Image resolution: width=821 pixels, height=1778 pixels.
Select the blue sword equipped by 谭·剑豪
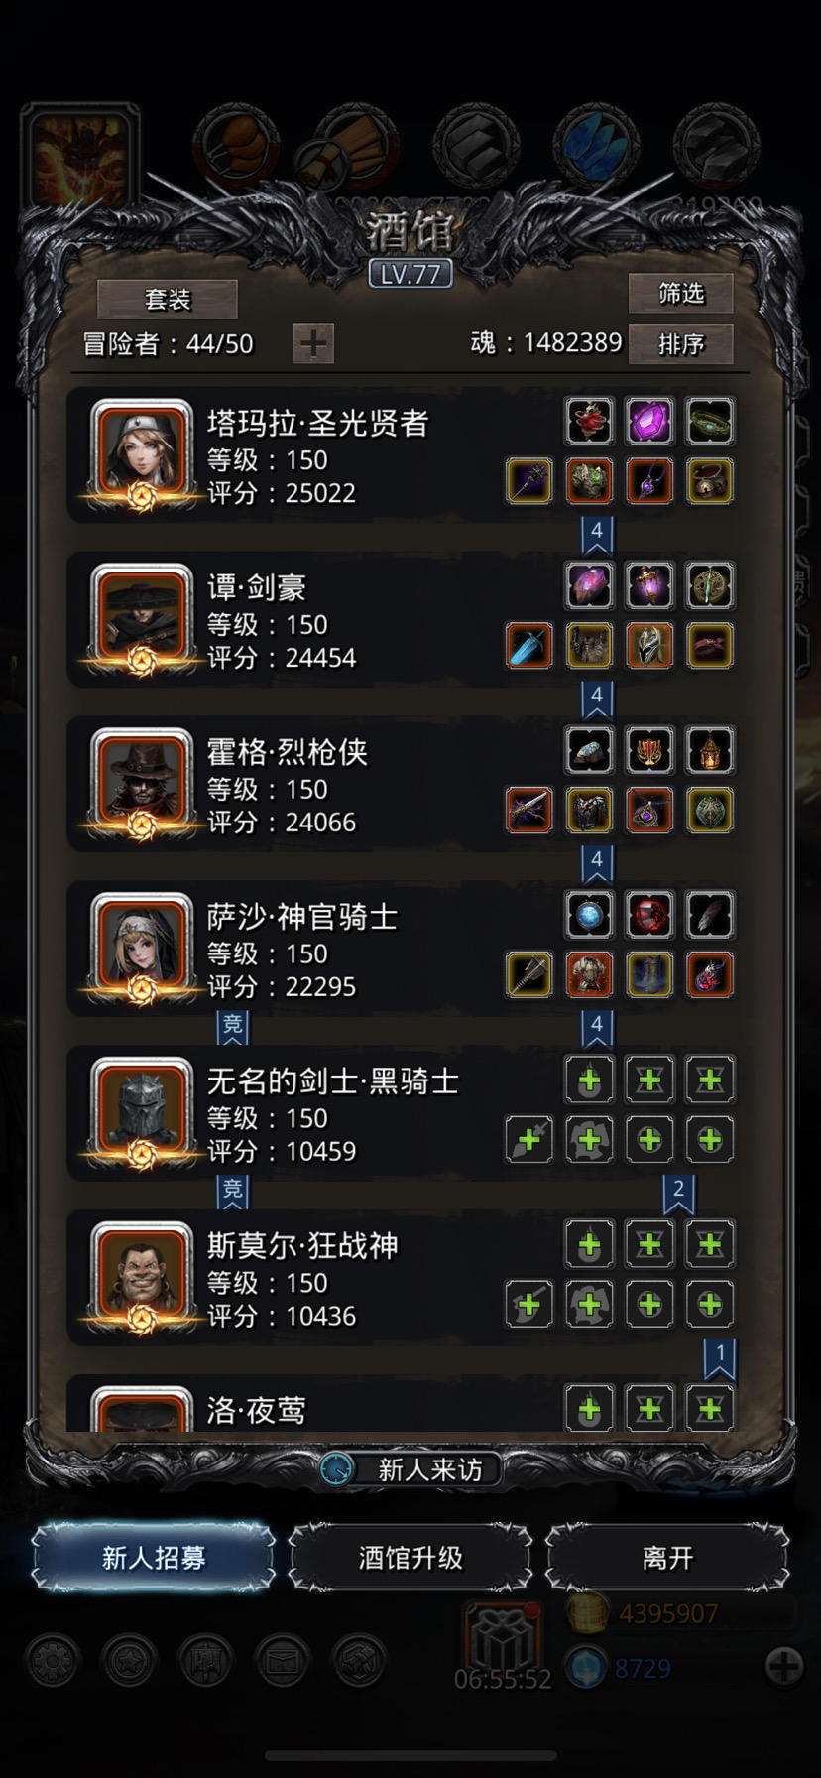[528, 646]
